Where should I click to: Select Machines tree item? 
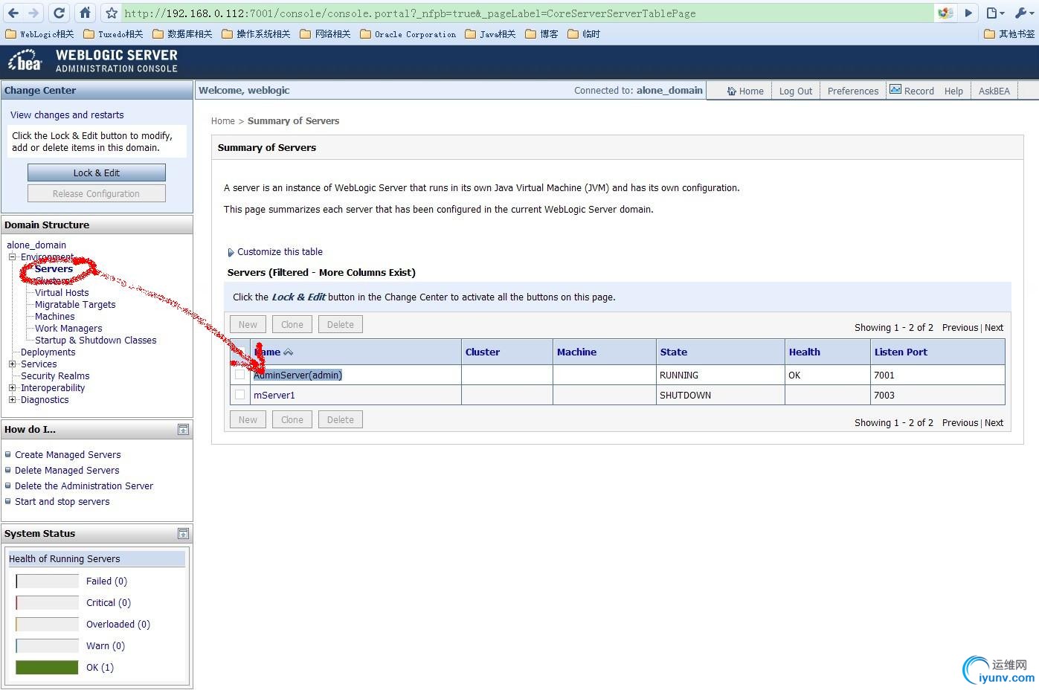tap(55, 317)
